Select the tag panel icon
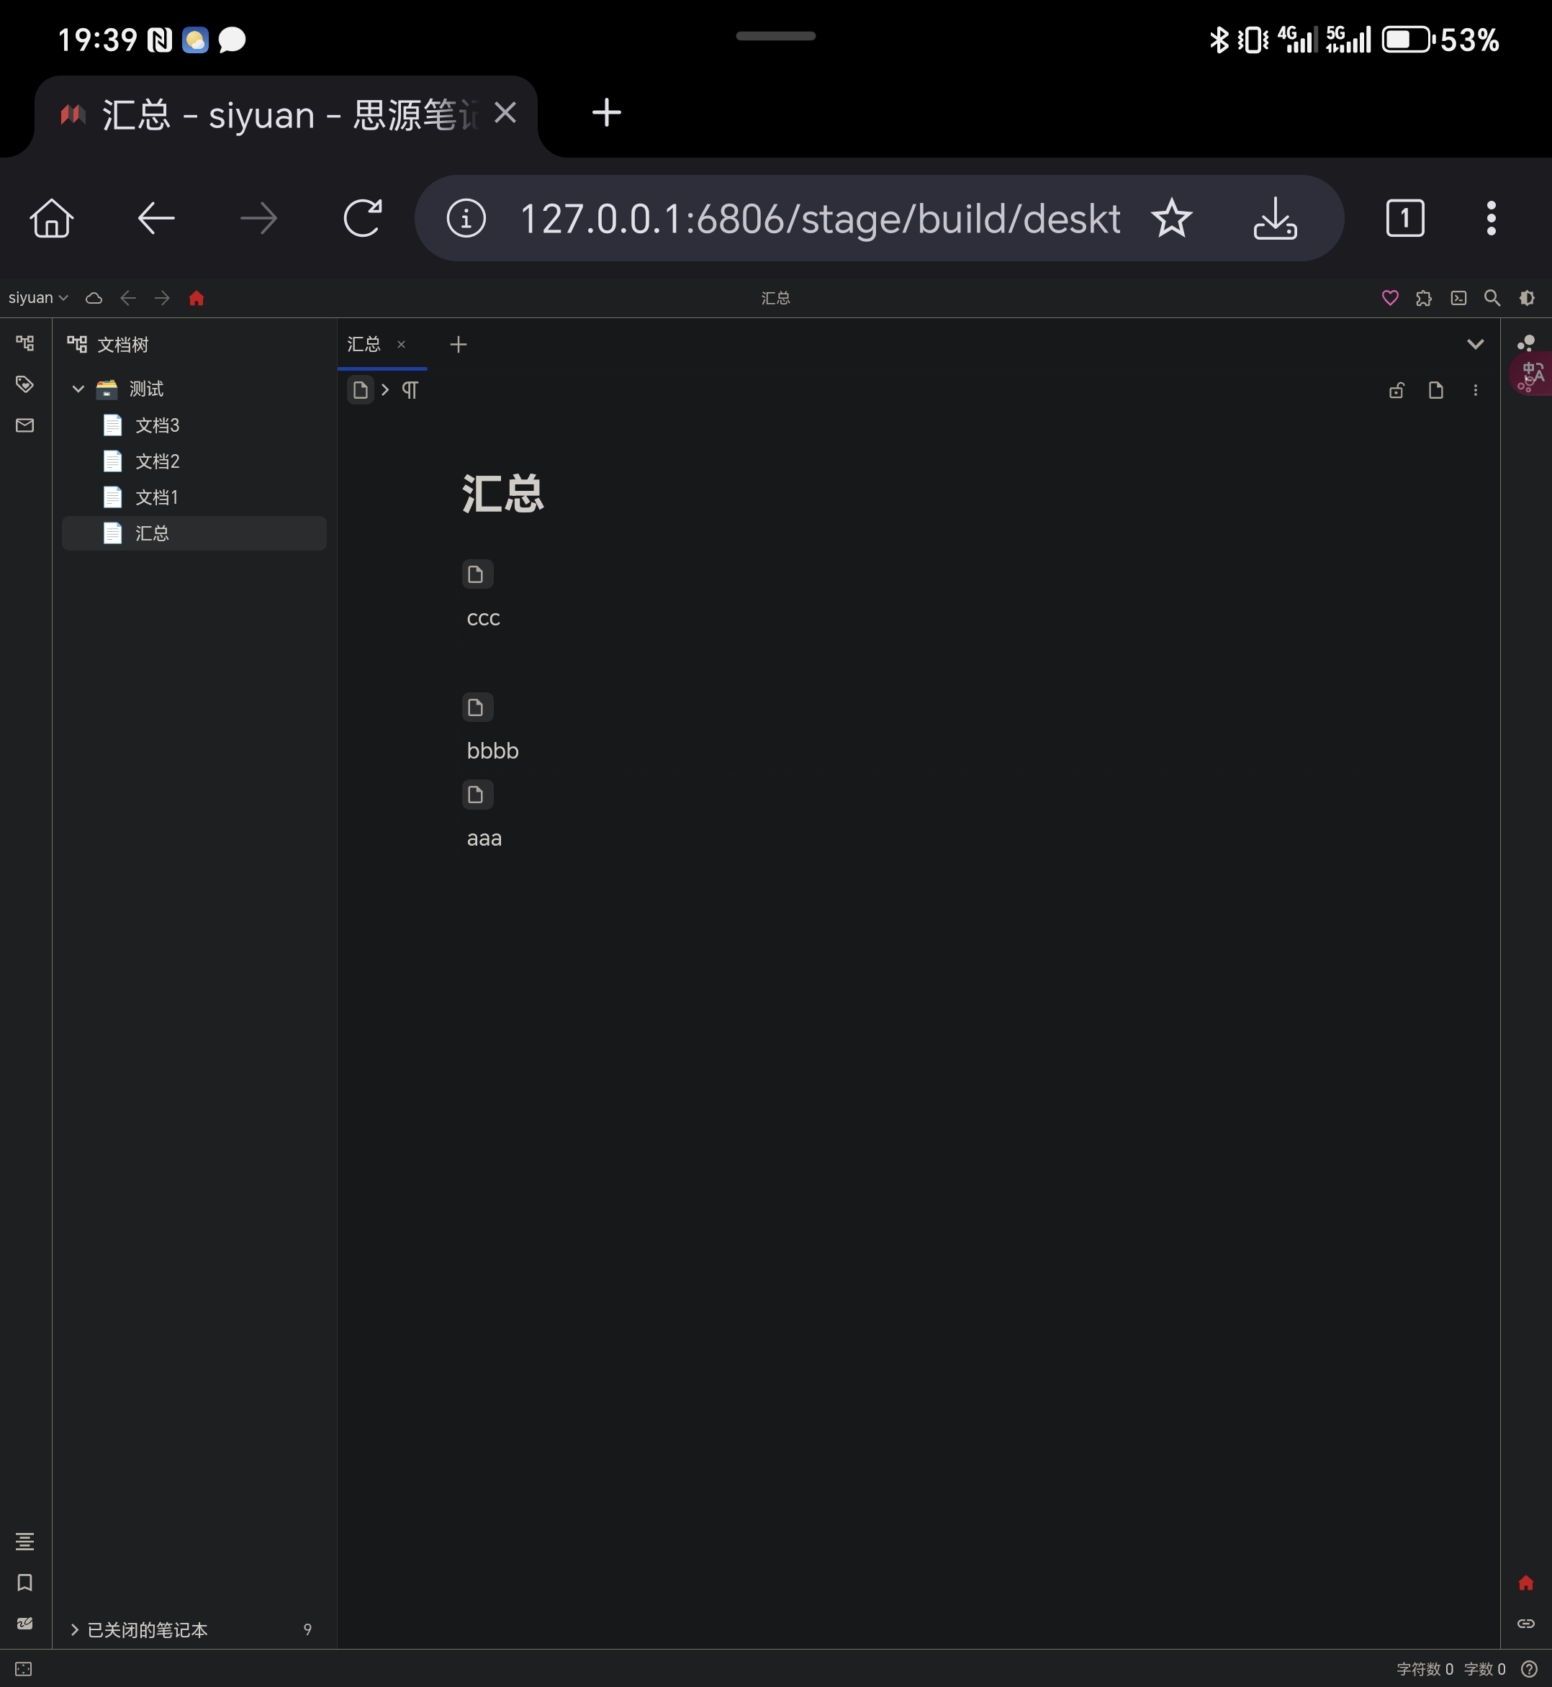The height and width of the screenshot is (1687, 1552). pos(24,384)
